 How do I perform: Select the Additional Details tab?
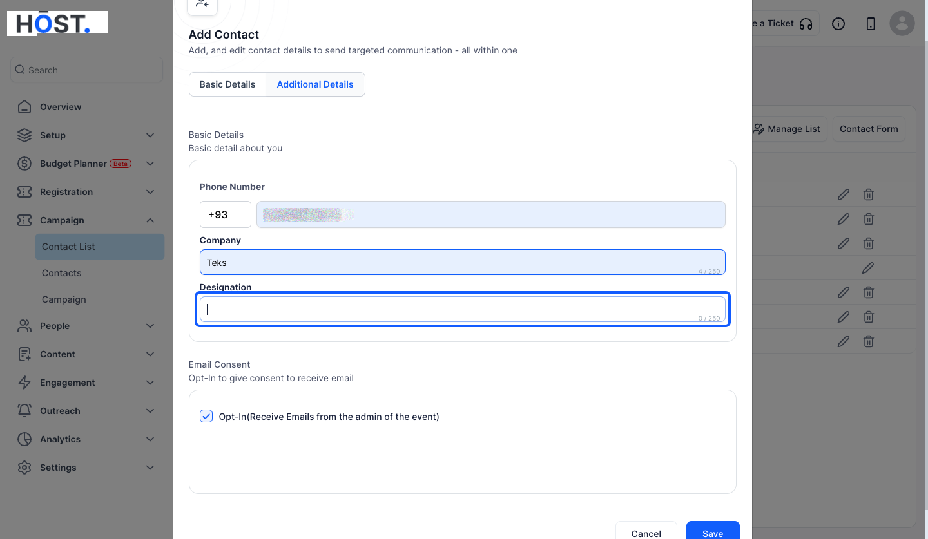tap(315, 84)
